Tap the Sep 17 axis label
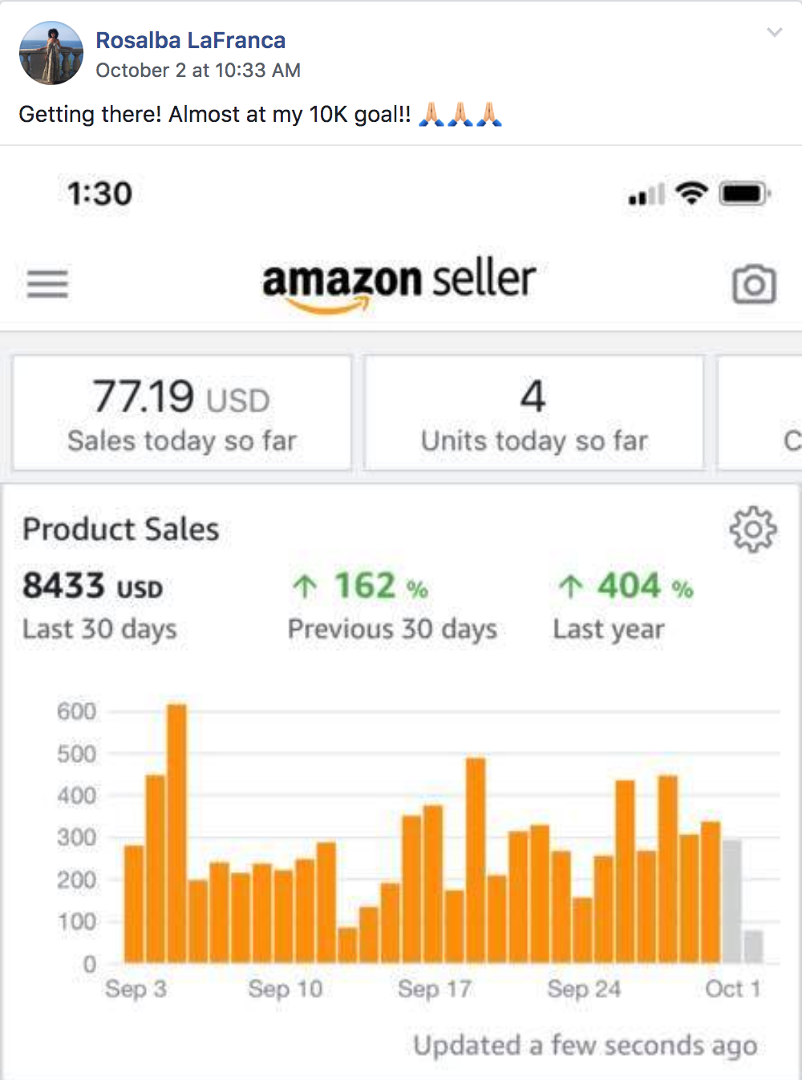This screenshot has height=1080, width=802. click(435, 989)
